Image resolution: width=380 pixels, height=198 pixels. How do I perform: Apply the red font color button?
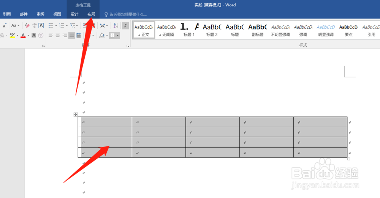point(23,35)
